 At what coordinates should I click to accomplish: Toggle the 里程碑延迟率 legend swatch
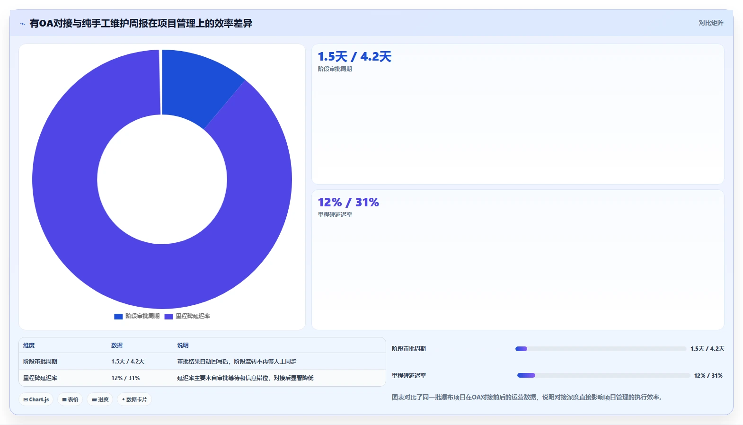tap(168, 316)
